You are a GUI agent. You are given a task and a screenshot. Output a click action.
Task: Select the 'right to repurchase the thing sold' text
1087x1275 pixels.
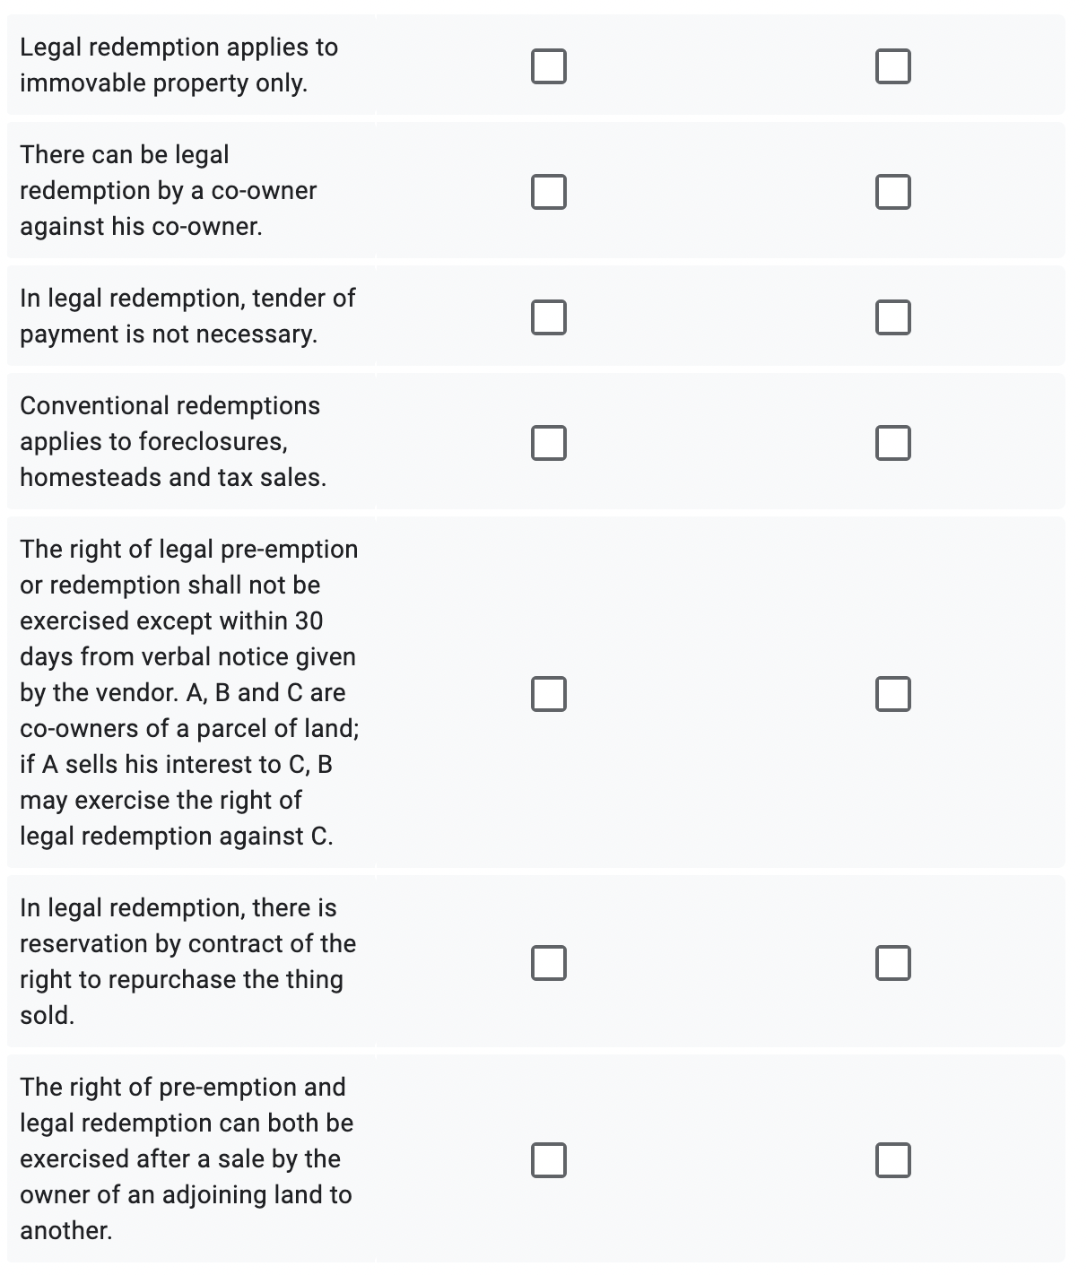coord(187,961)
